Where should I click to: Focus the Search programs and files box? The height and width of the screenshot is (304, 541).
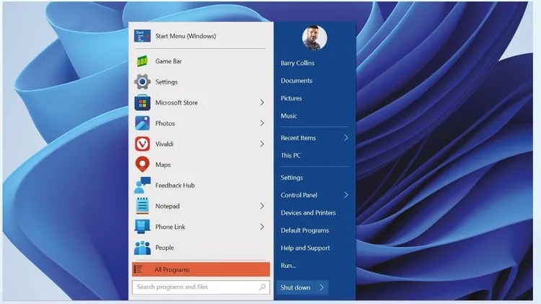201,287
